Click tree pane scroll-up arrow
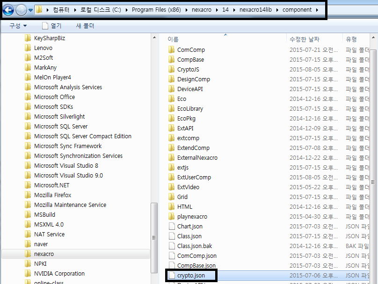The image size is (378, 284). tap(154, 37)
